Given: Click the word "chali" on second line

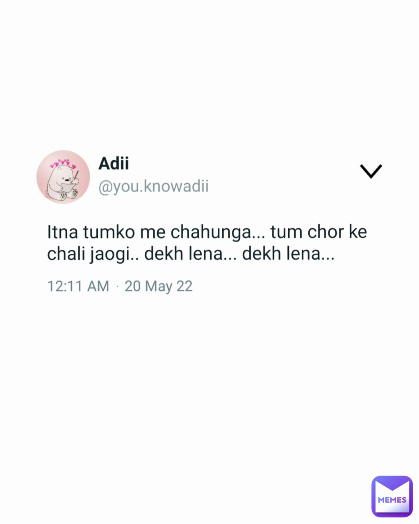Looking at the screenshot, I should tap(65, 254).
